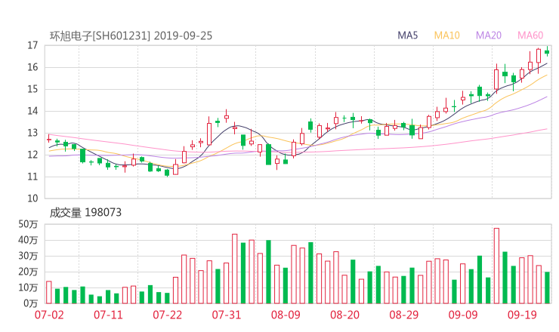Image resolution: width=559 pixels, height=332 pixels.
Task: Click the 08-09 date label
Action: pos(286,315)
